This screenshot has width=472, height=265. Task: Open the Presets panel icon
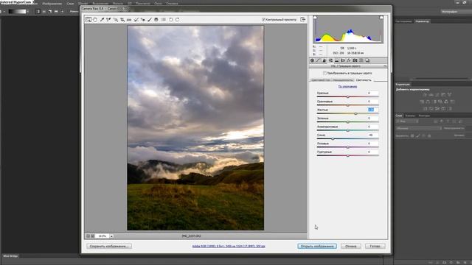coord(361,60)
